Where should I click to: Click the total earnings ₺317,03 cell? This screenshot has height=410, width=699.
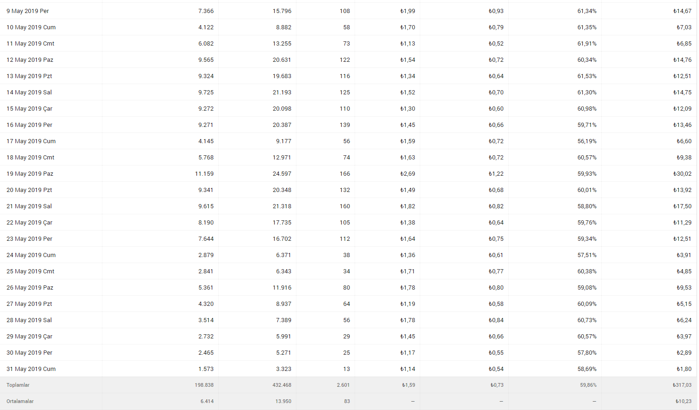682,385
